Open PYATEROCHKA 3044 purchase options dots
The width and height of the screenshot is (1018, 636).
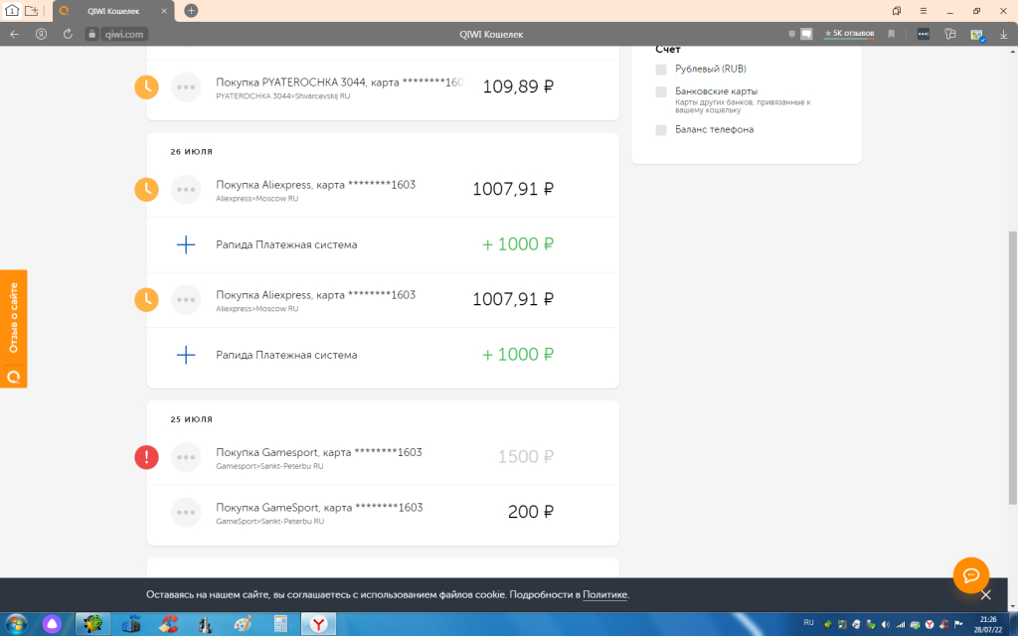(x=186, y=87)
